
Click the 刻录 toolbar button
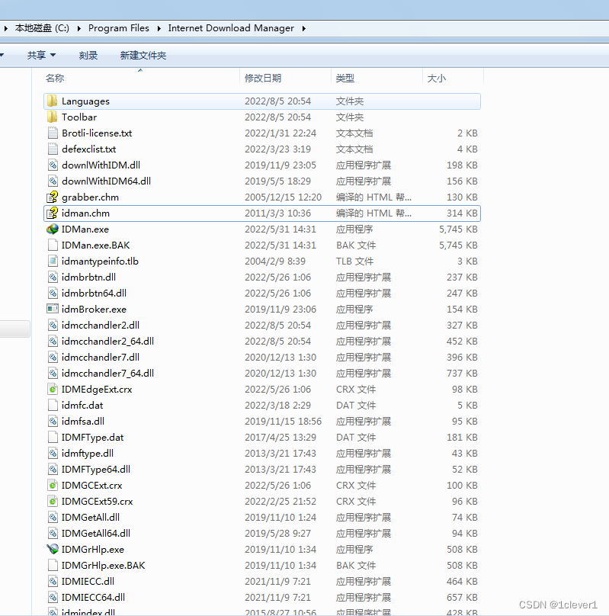click(88, 56)
